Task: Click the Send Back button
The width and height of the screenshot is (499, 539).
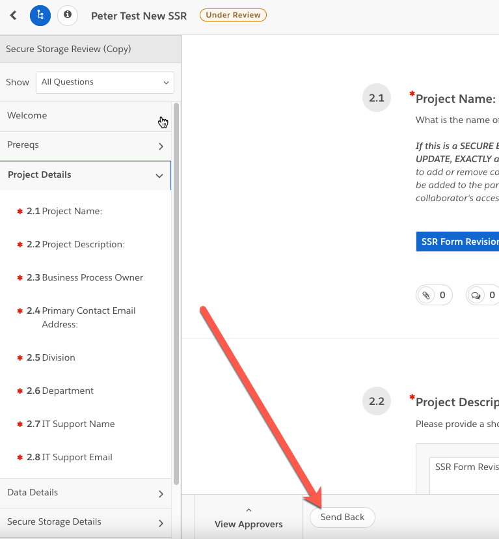Action: 342,518
